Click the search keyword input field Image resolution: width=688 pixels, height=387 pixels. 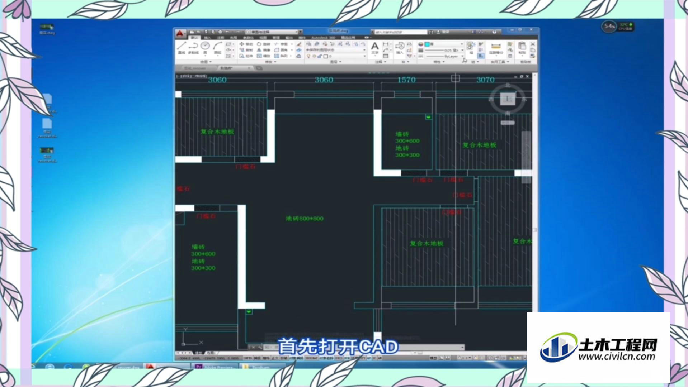coord(401,32)
